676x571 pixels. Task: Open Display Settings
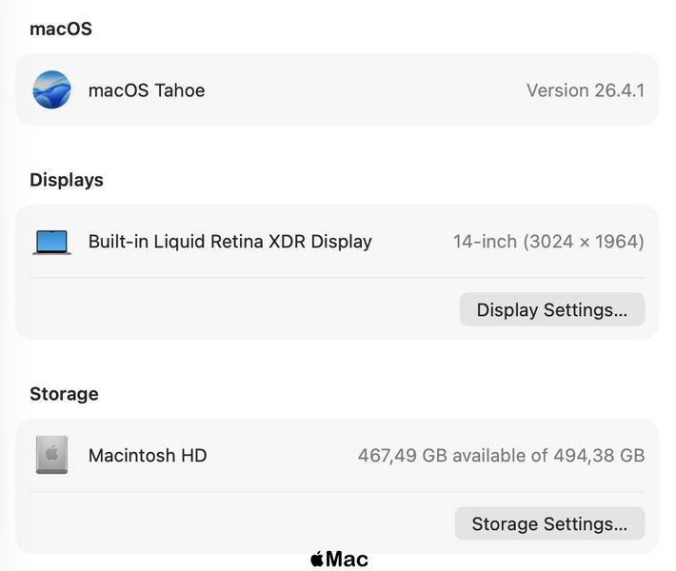click(552, 309)
